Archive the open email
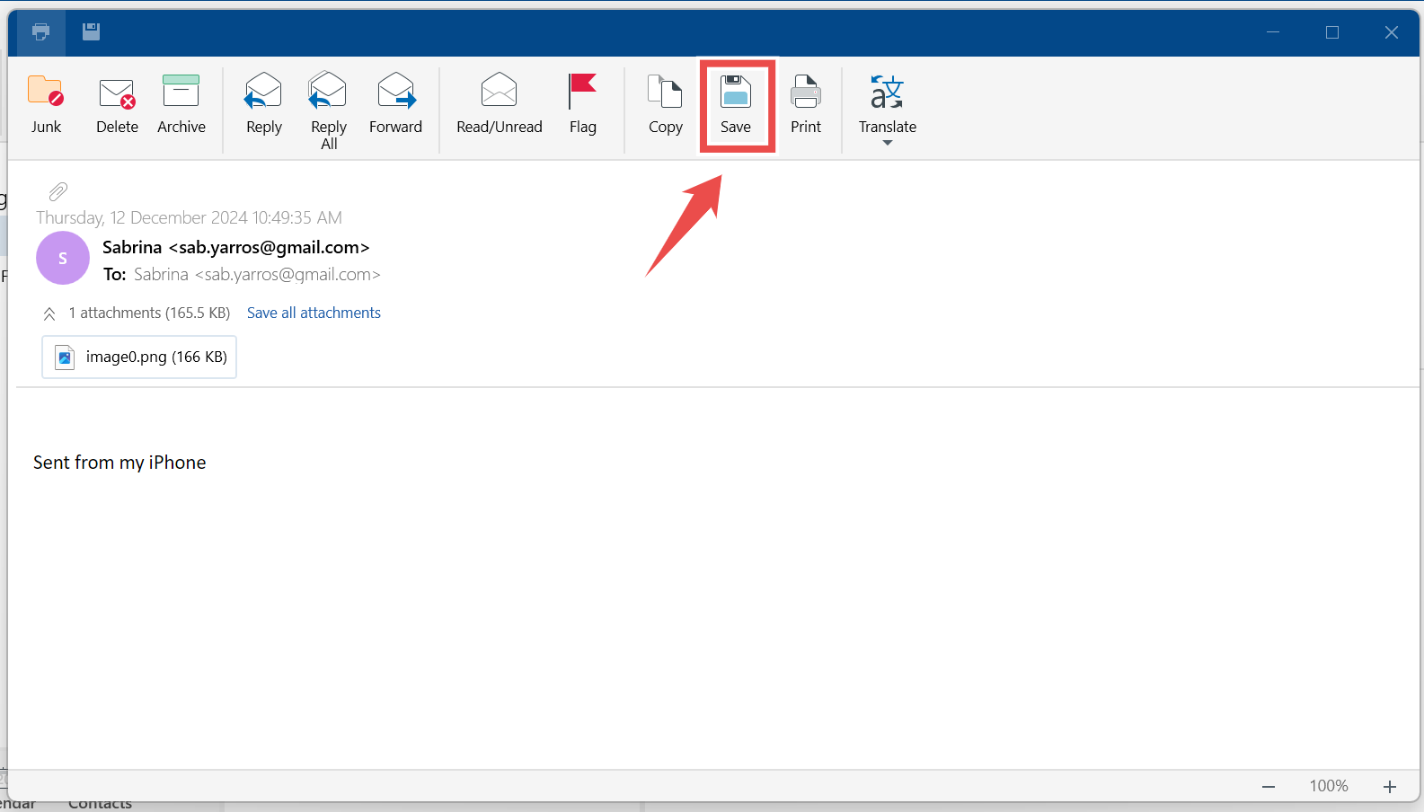Screen dimensions: 1424x812 coord(181,105)
